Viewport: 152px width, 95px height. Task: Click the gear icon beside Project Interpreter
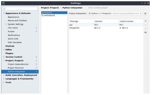[x=145, y=13]
